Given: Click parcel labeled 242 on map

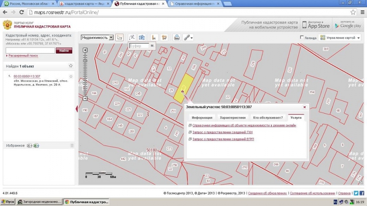Looking at the screenshot, I should coord(116,82).
